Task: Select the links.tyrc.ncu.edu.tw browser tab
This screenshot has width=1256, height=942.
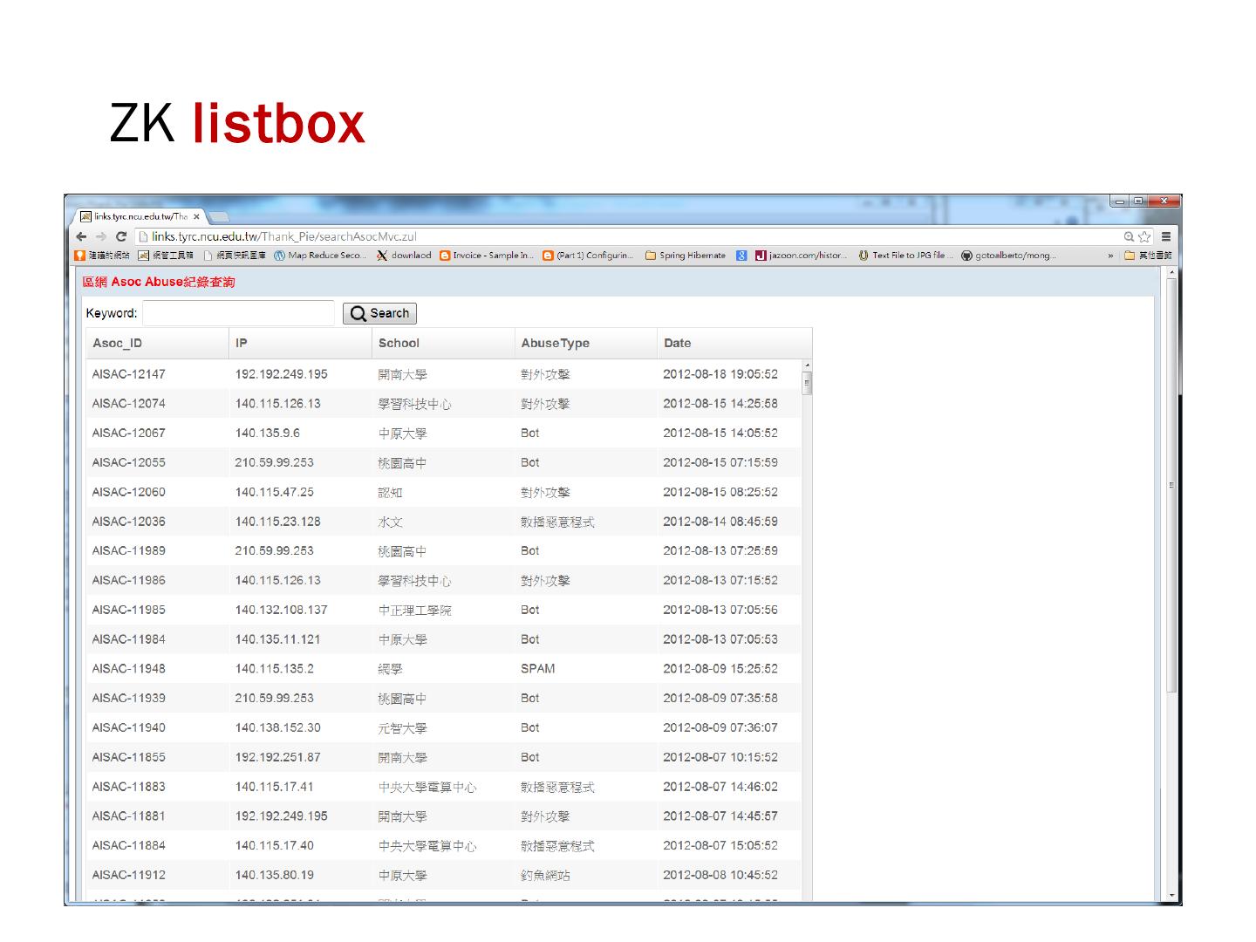Action: tap(135, 216)
